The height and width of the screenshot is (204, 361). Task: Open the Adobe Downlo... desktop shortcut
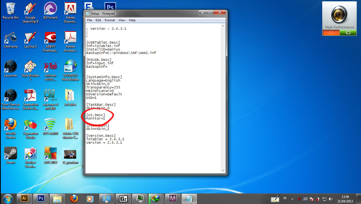click(70, 13)
